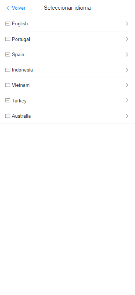The width and height of the screenshot is (135, 295).
Task: Click the flag icon beside Indonesia
Action: (7, 70)
